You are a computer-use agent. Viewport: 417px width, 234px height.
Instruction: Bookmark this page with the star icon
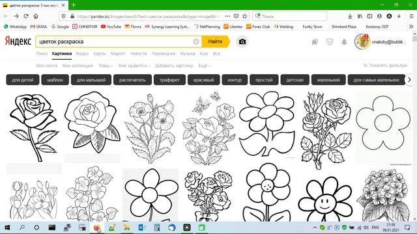(x=245, y=16)
